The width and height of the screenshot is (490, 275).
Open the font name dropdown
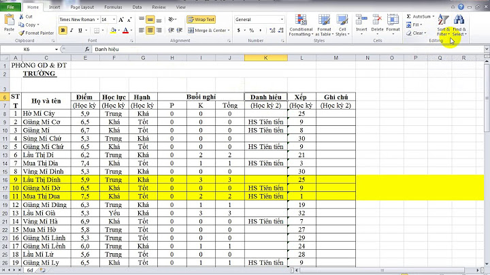tap(98, 19)
